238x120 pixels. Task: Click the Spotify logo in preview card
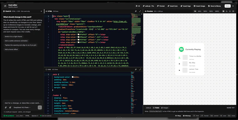[x=181, y=50]
